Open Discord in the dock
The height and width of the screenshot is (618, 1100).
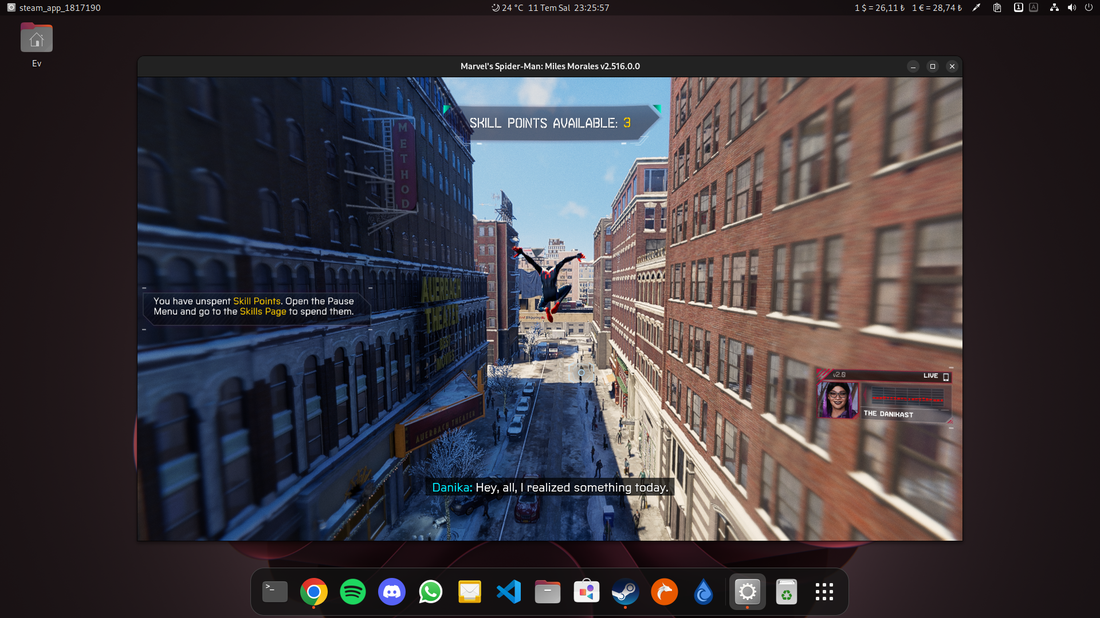[x=392, y=592]
